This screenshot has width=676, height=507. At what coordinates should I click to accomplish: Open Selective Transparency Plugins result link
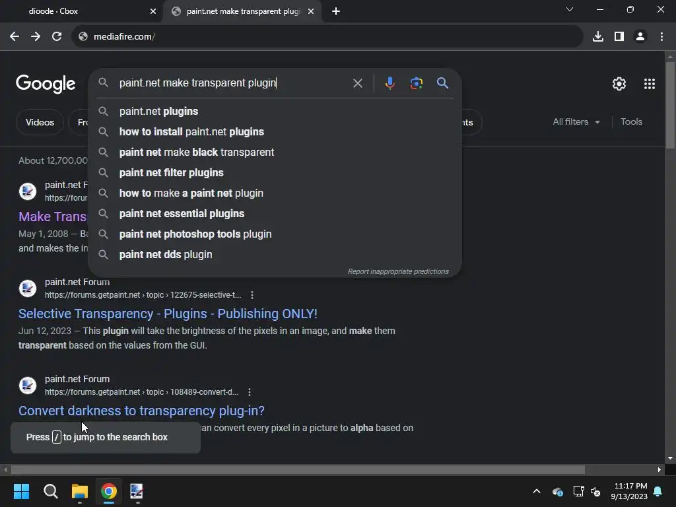coord(168,314)
